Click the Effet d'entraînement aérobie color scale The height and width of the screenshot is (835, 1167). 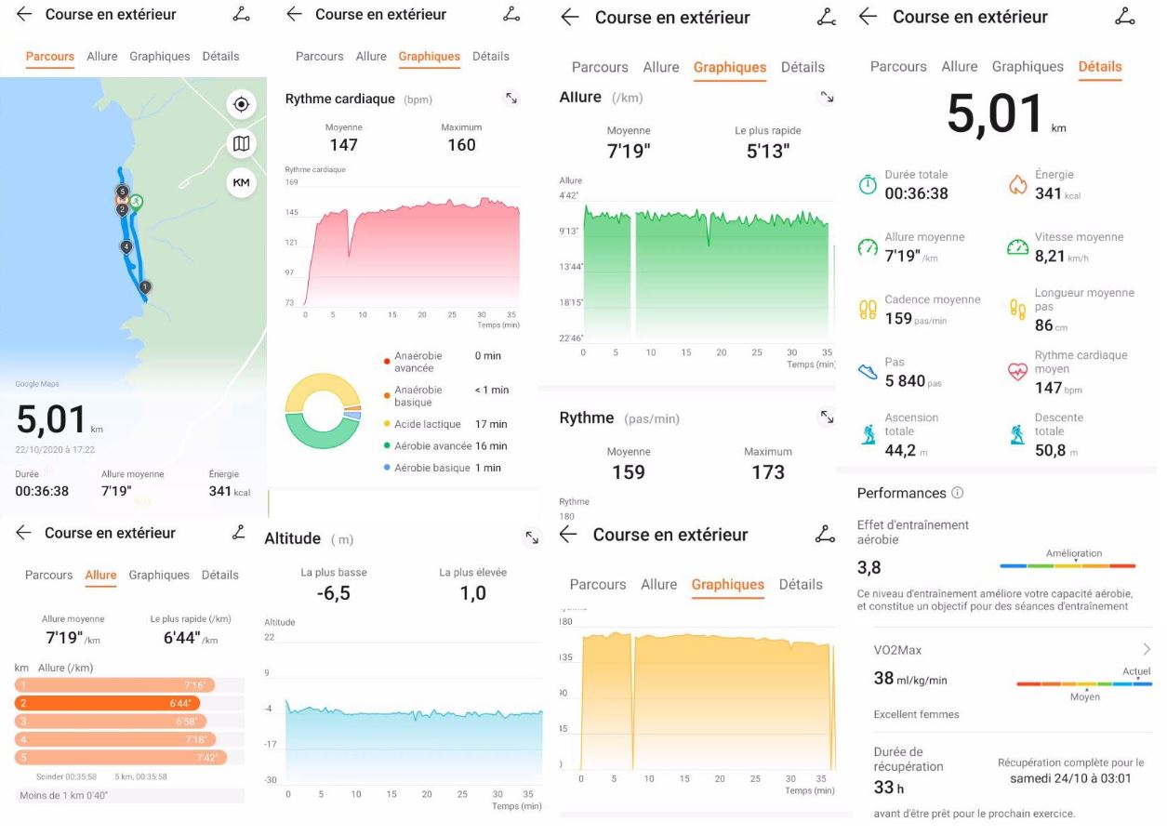pos(1068,565)
